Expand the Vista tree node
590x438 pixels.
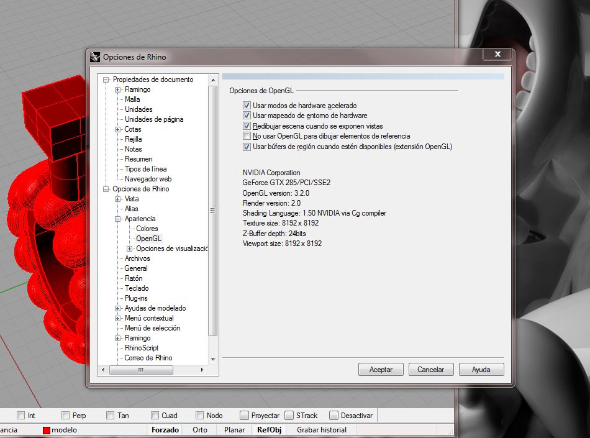[x=118, y=199]
